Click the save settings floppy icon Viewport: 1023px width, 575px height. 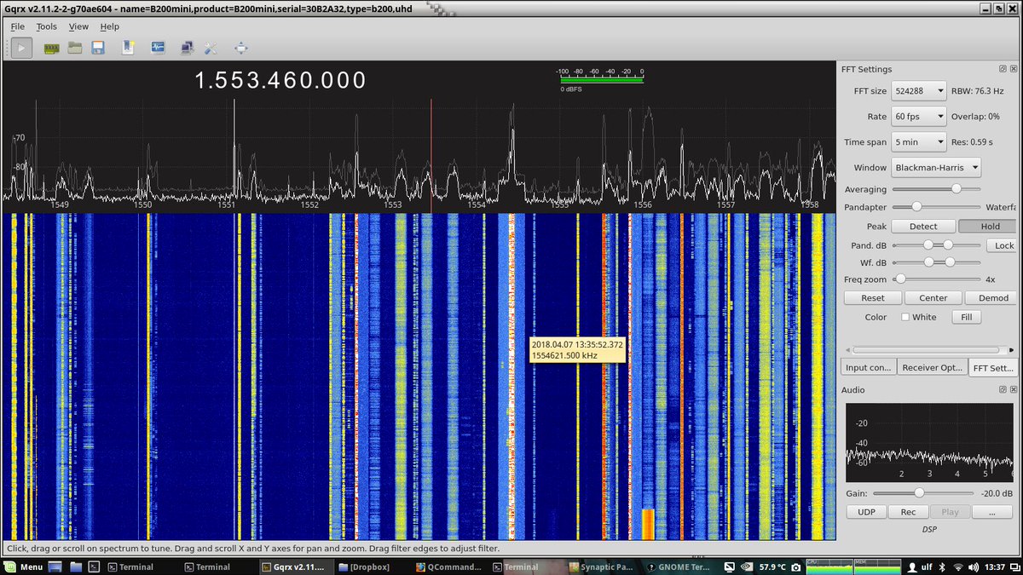pyautogui.click(x=98, y=48)
